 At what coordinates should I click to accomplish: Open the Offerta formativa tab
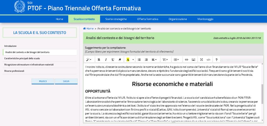[x=148, y=19]
